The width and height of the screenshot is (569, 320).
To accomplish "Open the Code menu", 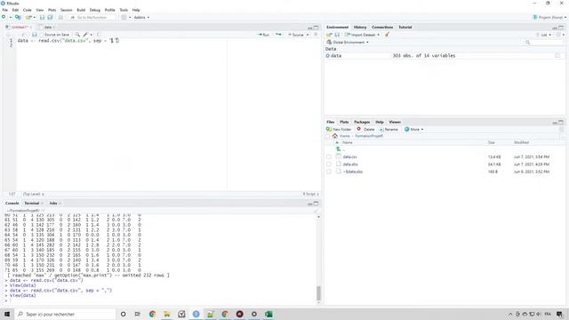I will [x=28, y=10].
